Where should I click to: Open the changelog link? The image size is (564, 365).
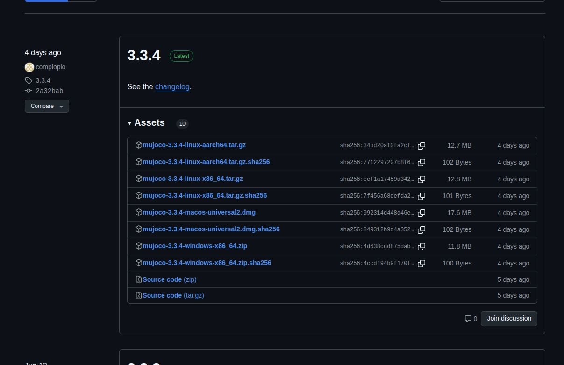[172, 87]
